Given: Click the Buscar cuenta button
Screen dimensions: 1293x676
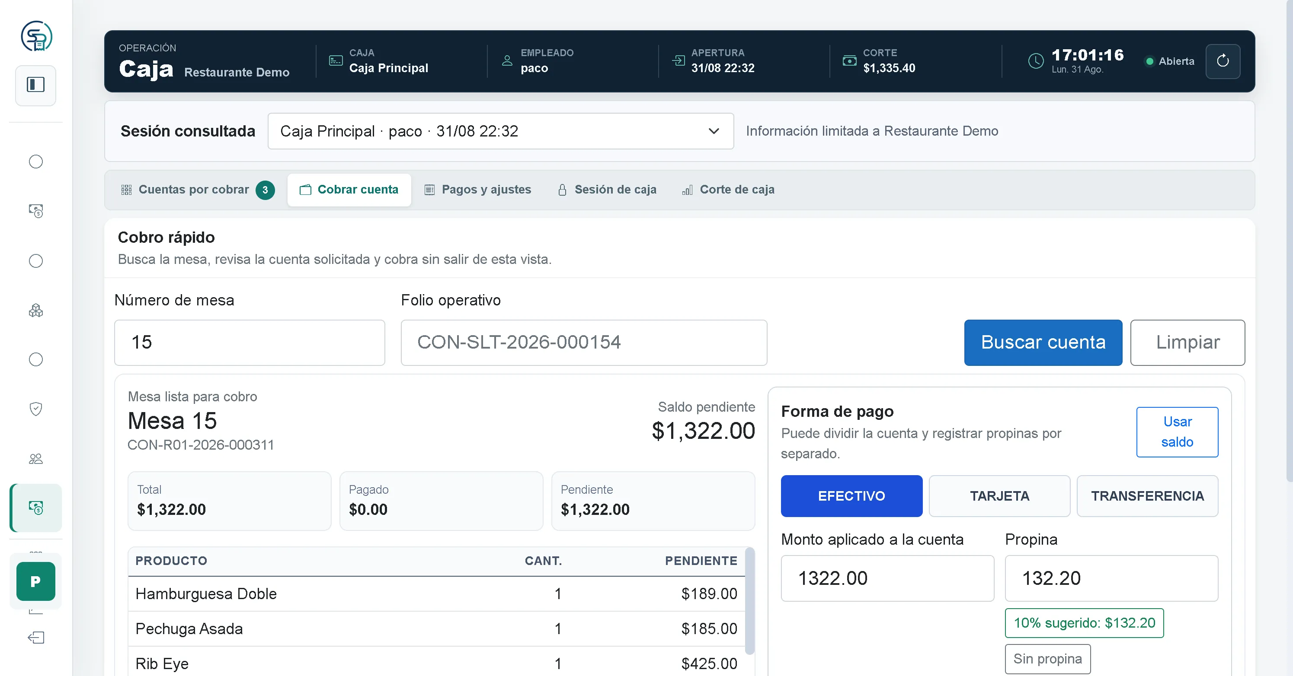Looking at the screenshot, I should click(x=1043, y=343).
